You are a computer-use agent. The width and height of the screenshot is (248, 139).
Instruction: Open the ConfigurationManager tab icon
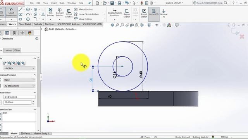pos(15,33)
